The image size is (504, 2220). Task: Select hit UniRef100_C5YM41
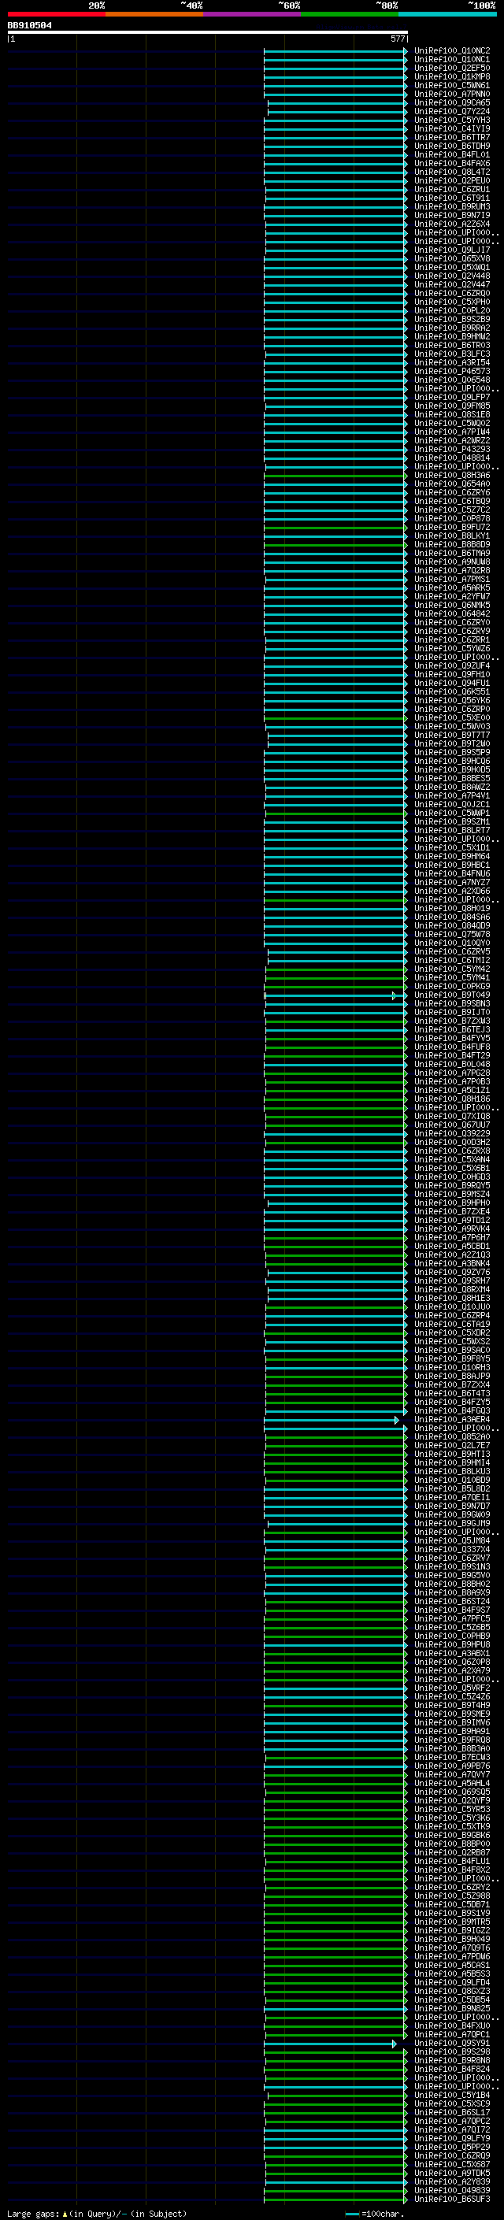(451, 977)
